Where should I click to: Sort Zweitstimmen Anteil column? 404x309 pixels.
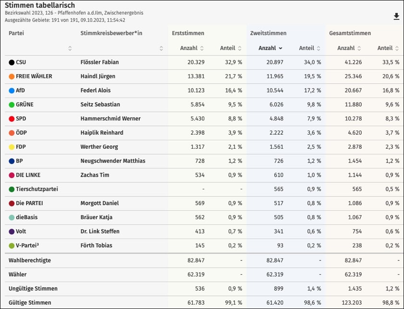click(319, 48)
